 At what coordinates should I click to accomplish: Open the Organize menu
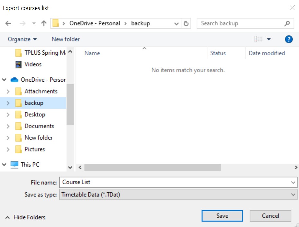coord(22,39)
